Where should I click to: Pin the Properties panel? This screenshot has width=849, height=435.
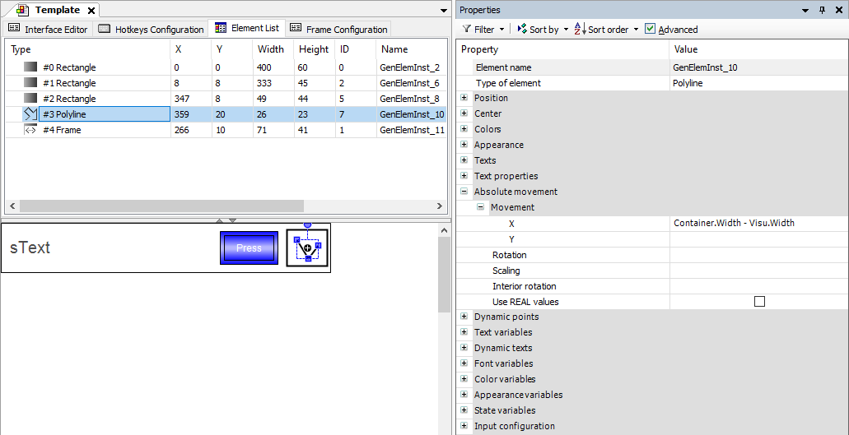(x=821, y=10)
